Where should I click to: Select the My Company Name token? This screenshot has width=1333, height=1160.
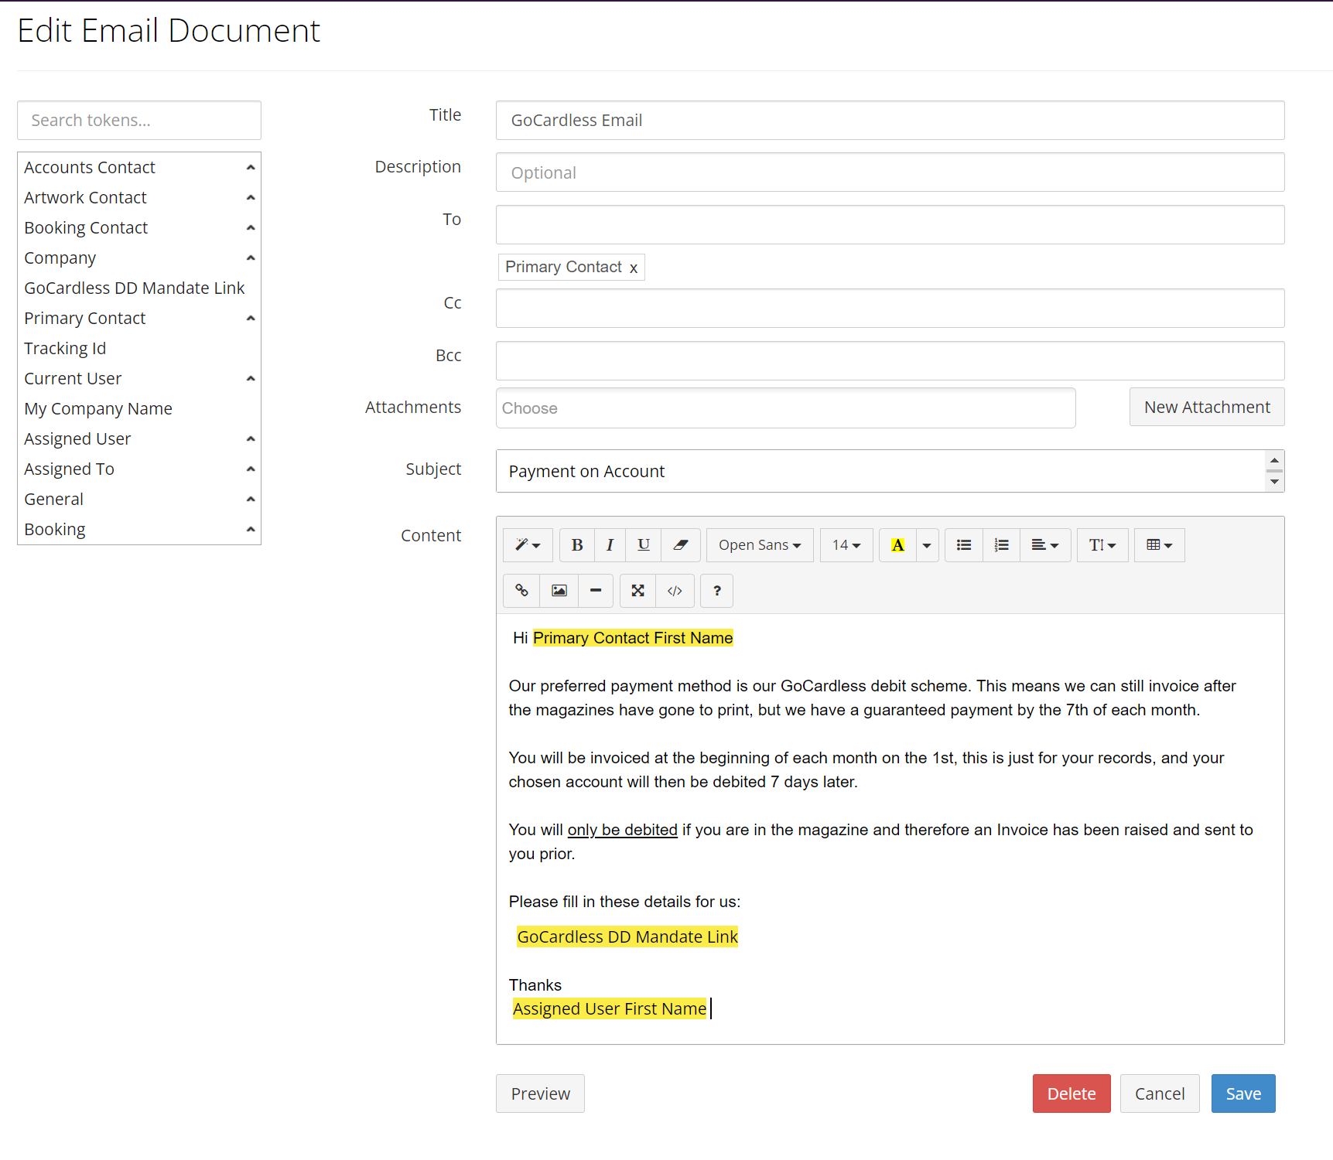(x=98, y=408)
